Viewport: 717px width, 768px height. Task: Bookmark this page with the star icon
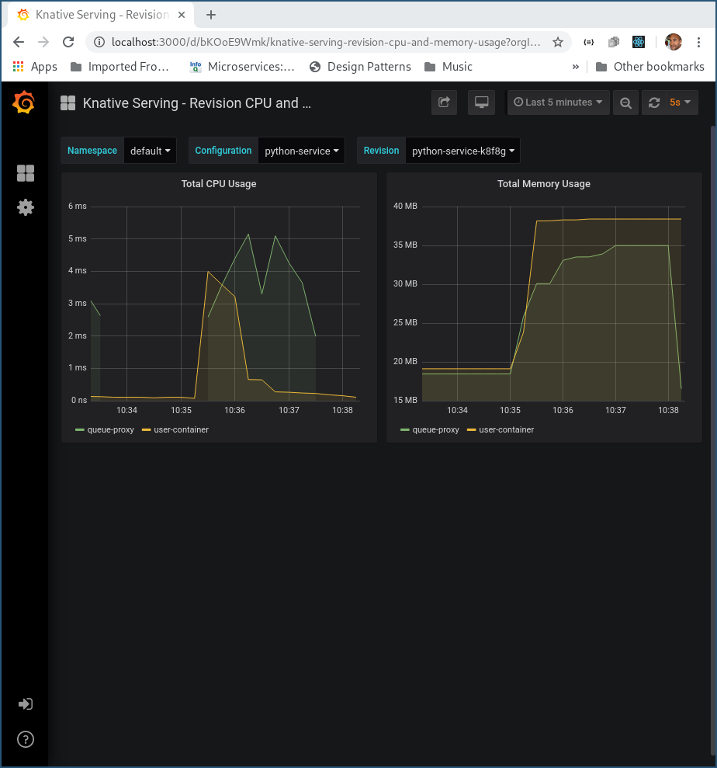click(557, 42)
